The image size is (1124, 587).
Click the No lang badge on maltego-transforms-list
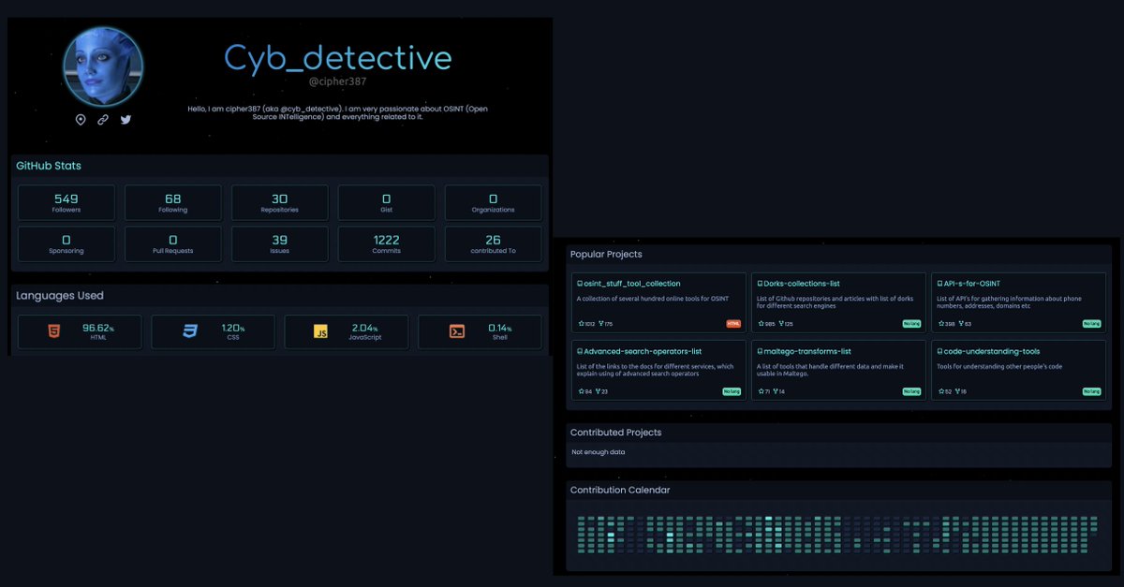(910, 391)
